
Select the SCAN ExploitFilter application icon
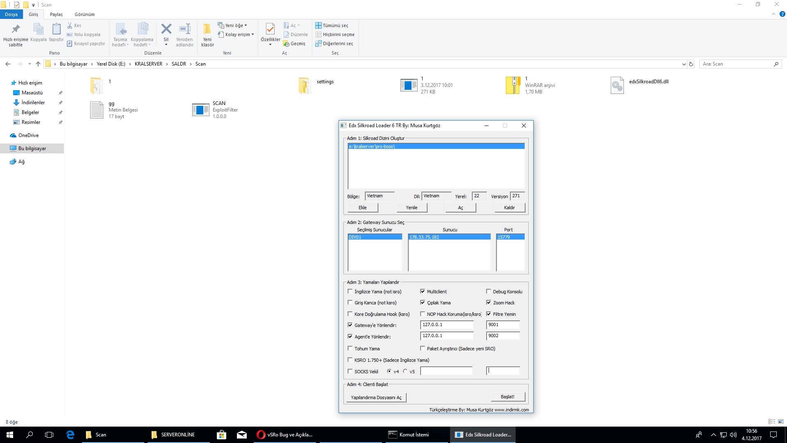[200, 110]
